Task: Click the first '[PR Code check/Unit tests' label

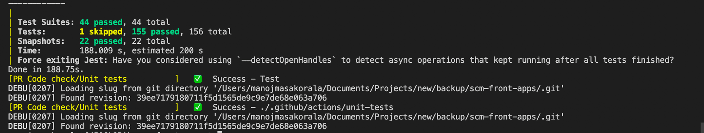Action: tap(68, 79)
